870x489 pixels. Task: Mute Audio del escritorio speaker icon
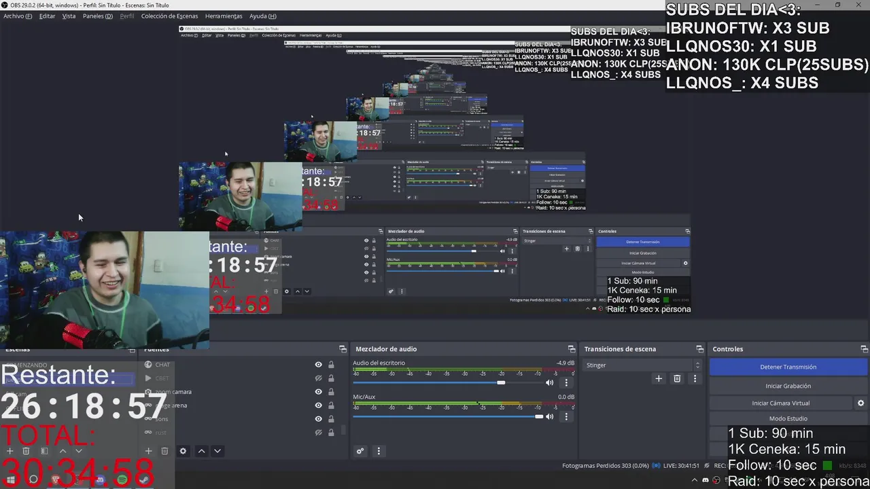pyautogui.click(x=550, y=382)
